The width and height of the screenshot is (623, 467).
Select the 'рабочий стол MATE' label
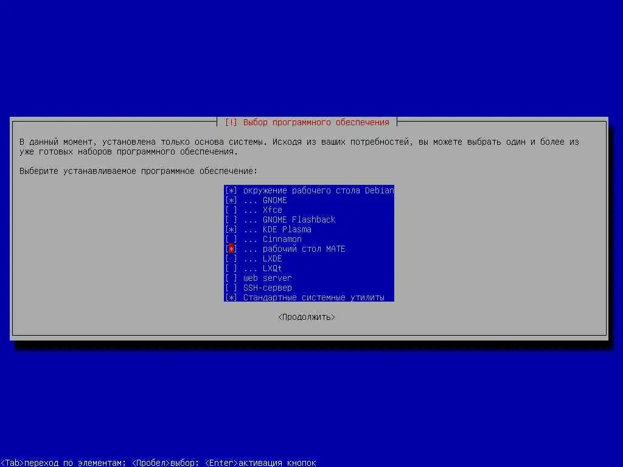click(304, 249)
